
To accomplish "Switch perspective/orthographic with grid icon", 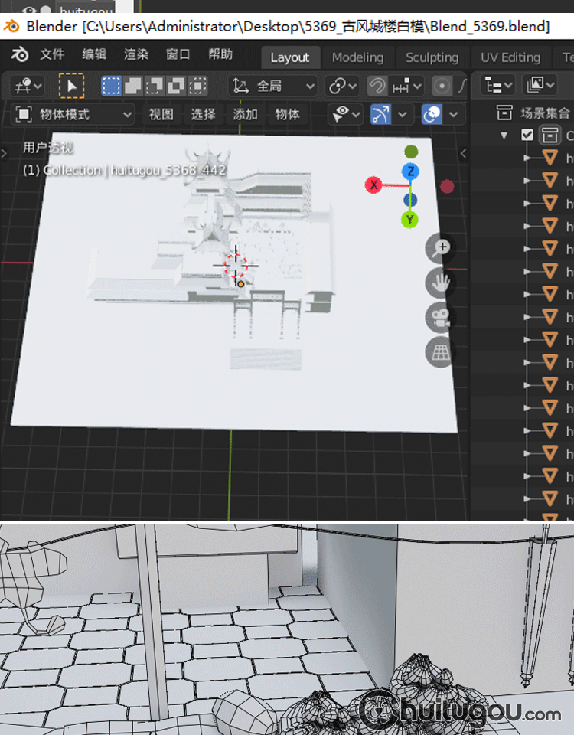I will pos(440,352).
